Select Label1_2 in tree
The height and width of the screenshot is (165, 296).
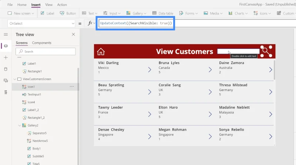tap(33, 110)
